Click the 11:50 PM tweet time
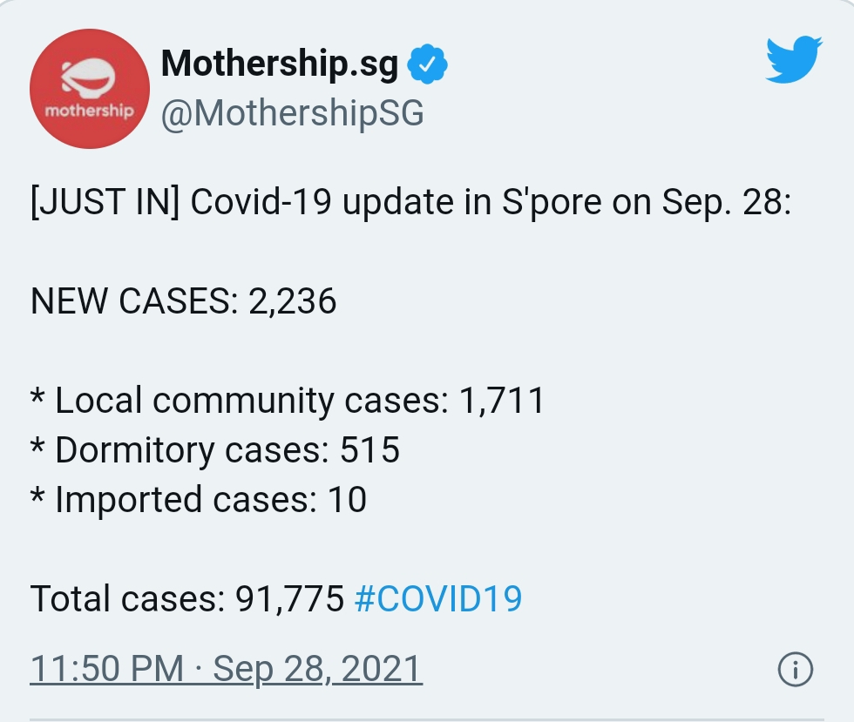The height and width of the screenshot is (722, 854). coord(106,668)
